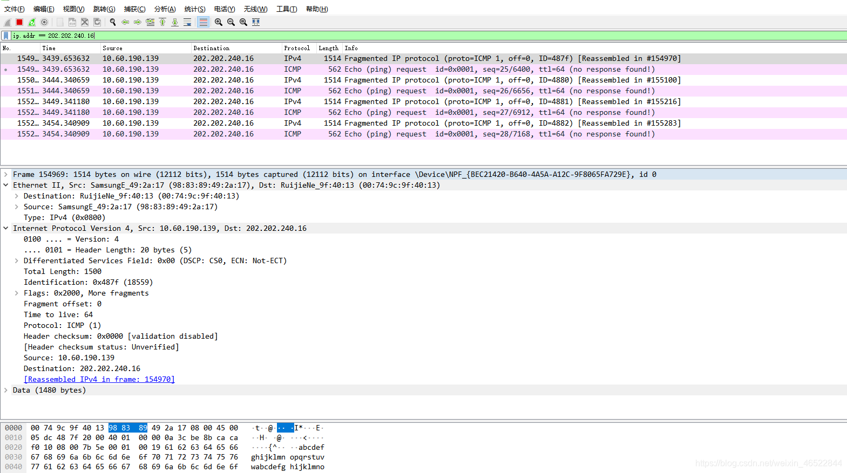
Task: Save the capture file icon
Action: (72, 22)
